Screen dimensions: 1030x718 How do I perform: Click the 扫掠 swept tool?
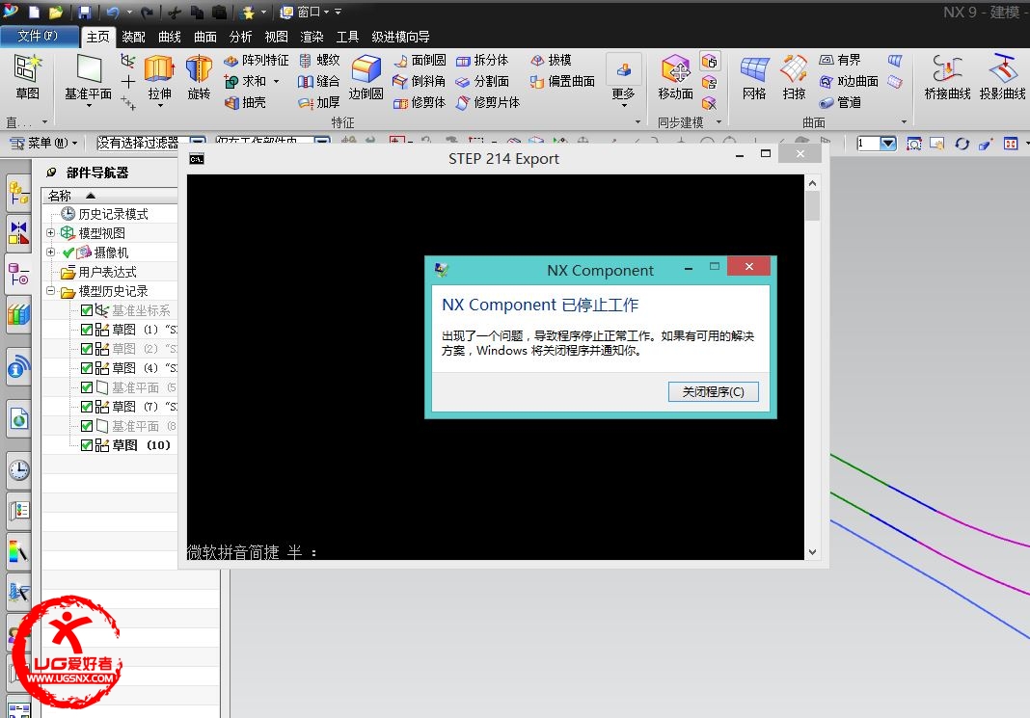[x=794, y=77]
